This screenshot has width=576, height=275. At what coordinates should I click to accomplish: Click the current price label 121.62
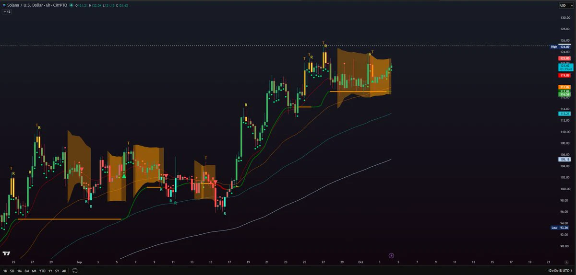564,65
